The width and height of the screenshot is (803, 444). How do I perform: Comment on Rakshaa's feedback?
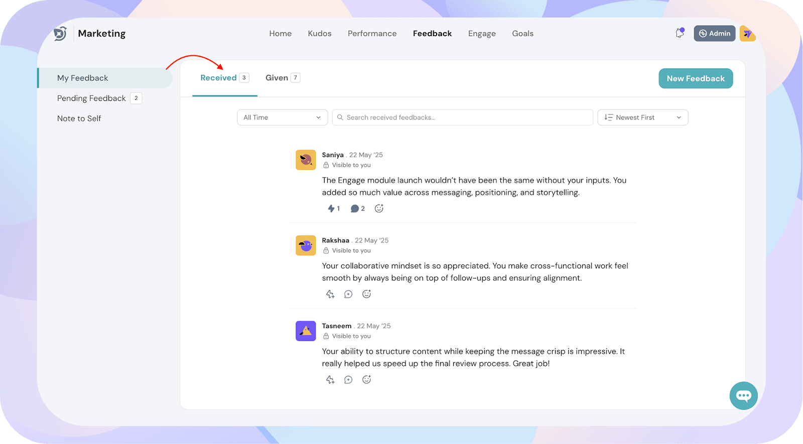tap(348, 294)
